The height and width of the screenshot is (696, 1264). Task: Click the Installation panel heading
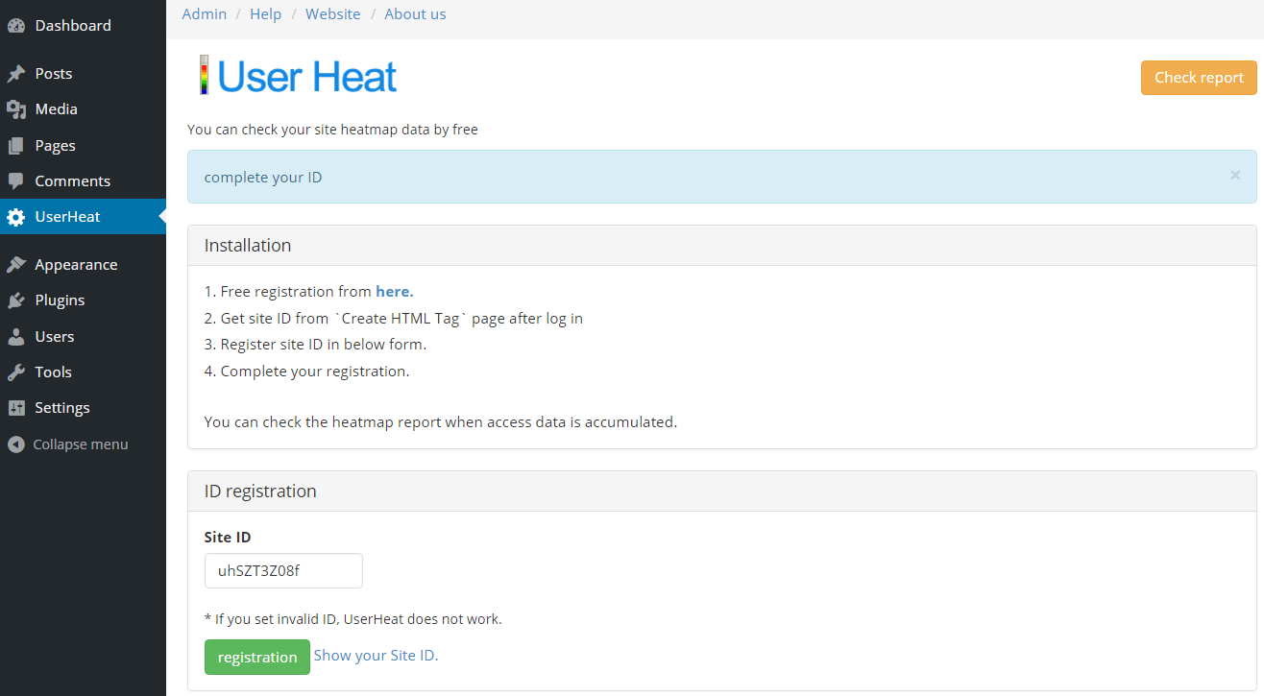248,246
